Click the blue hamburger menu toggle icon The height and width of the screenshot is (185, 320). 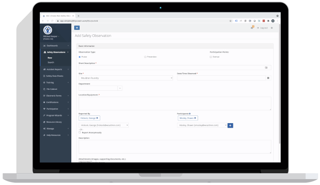click(77, 27)
